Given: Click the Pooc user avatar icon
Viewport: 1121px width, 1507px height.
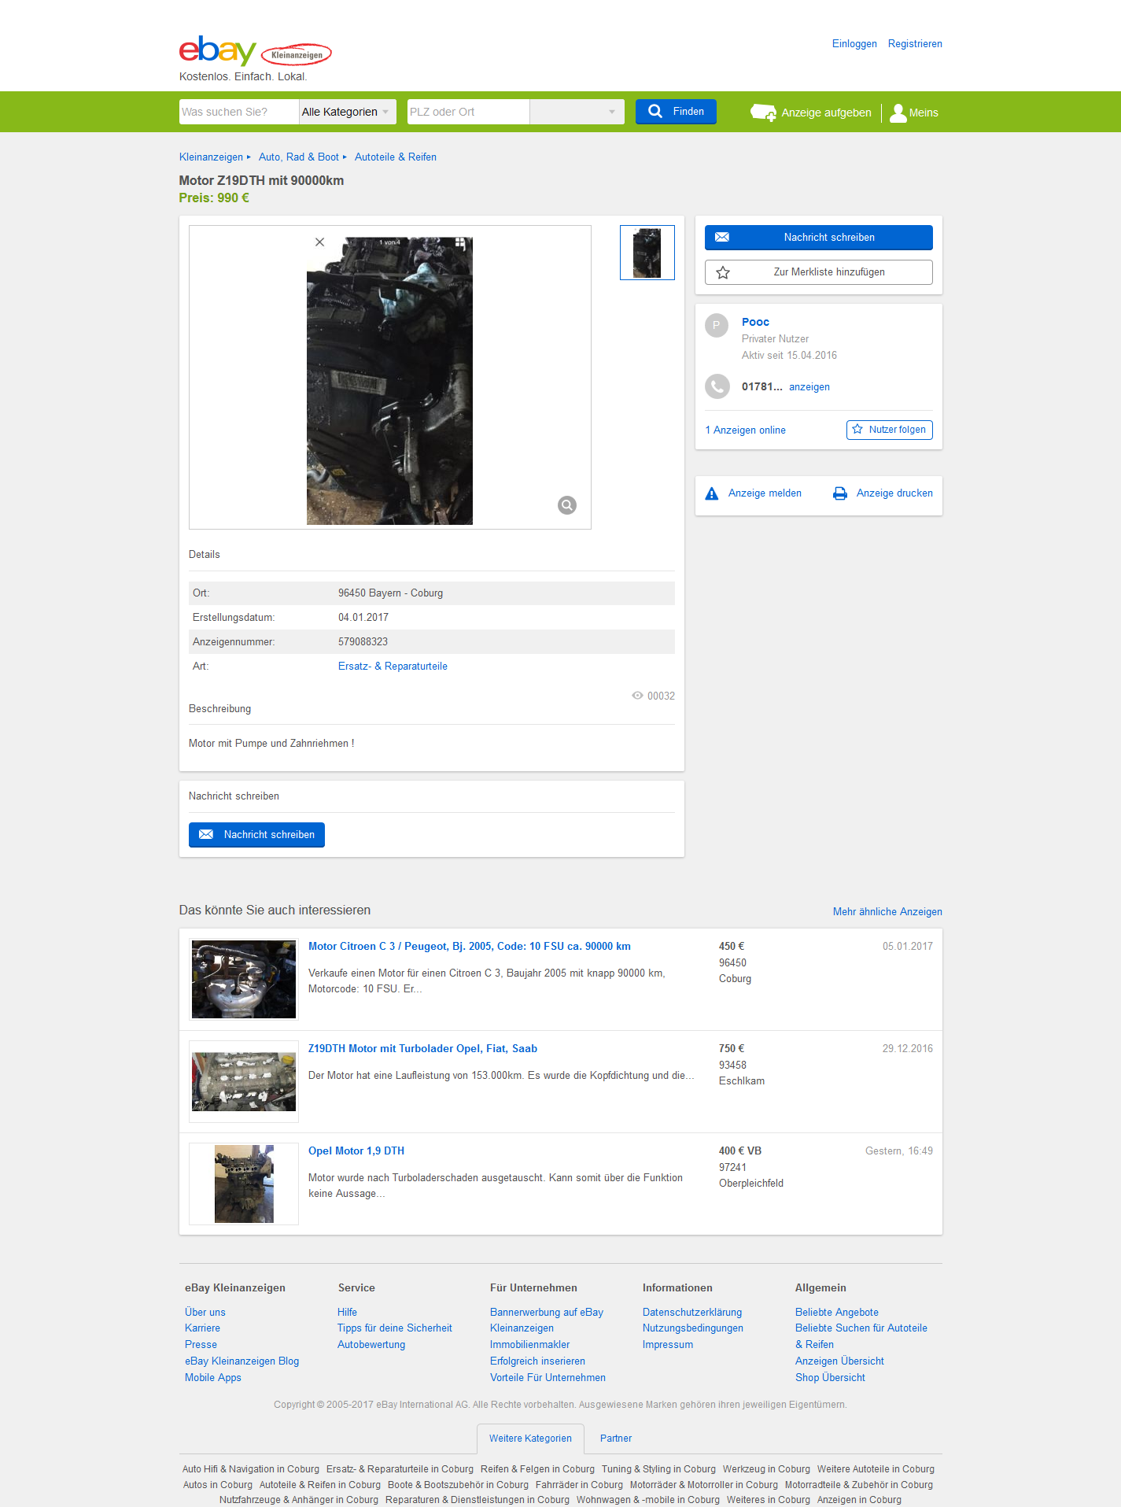Looking at the screenshot, I should [x=717, y=325].
